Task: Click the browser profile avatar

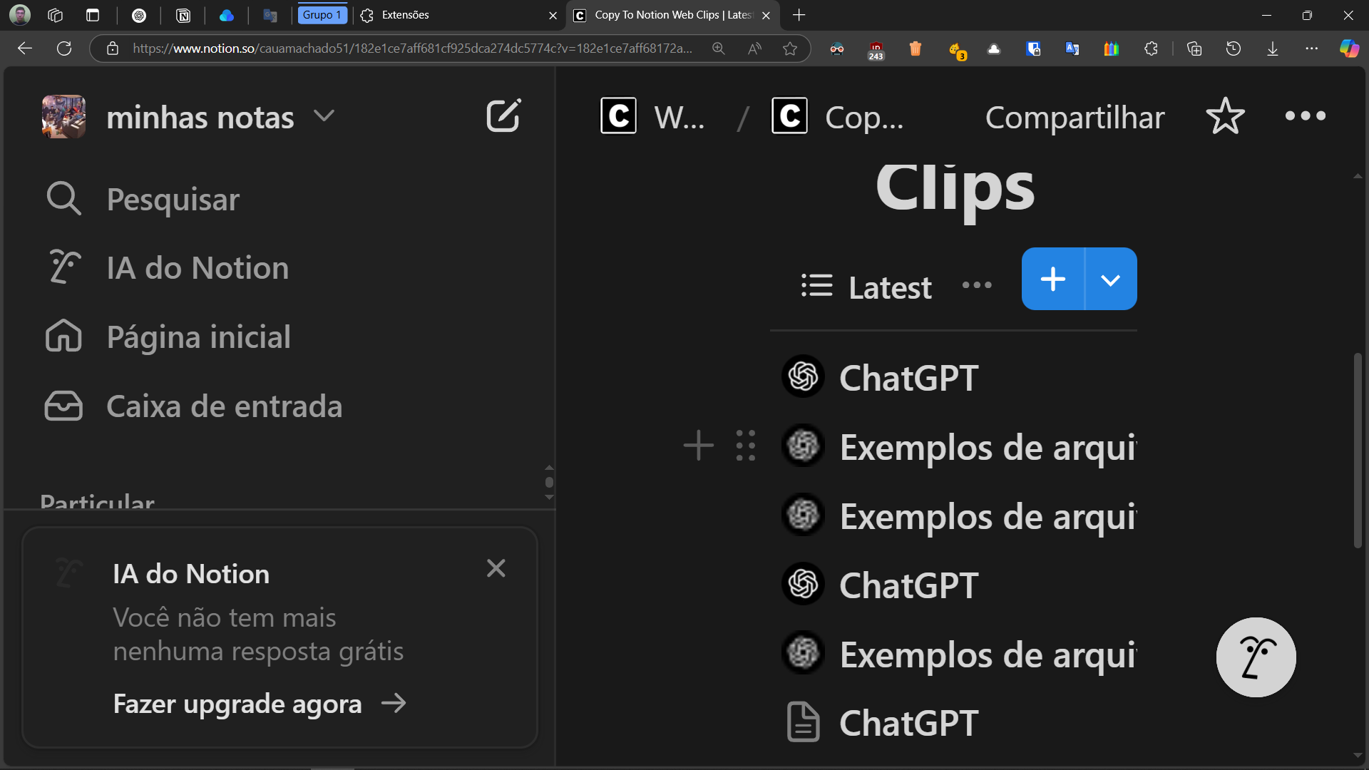Action: 19,15
